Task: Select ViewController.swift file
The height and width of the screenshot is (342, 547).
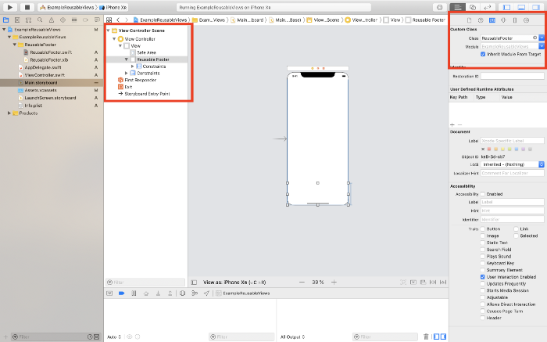Action: (x=45, y=75)
